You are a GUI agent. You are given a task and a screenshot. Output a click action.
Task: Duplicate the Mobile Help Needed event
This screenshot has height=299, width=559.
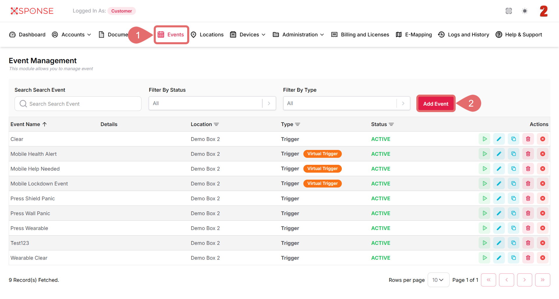click(513, 169)
